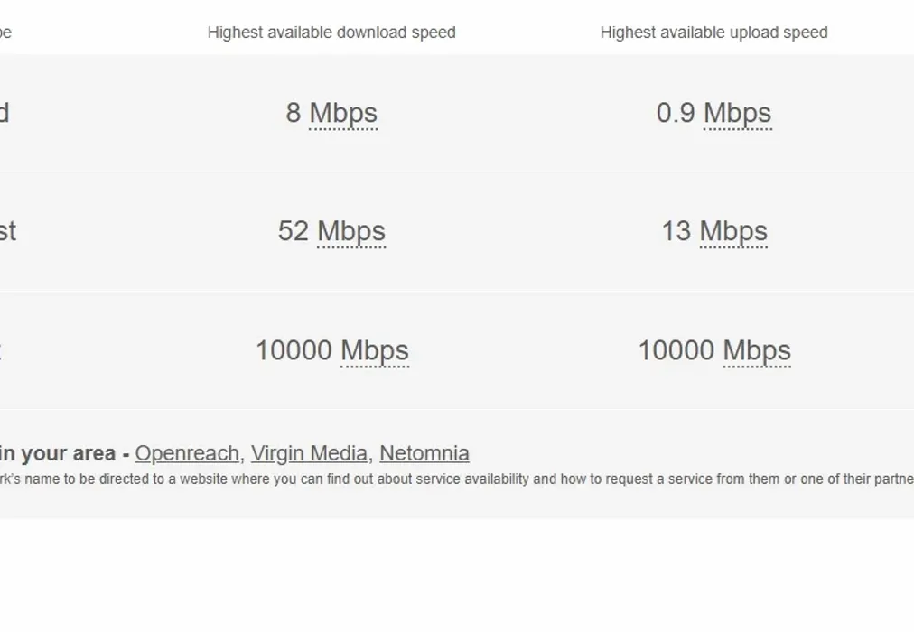914x632 pixels.
Task: Select the Highest available upload speed header
Action: (x=714, y=32)
